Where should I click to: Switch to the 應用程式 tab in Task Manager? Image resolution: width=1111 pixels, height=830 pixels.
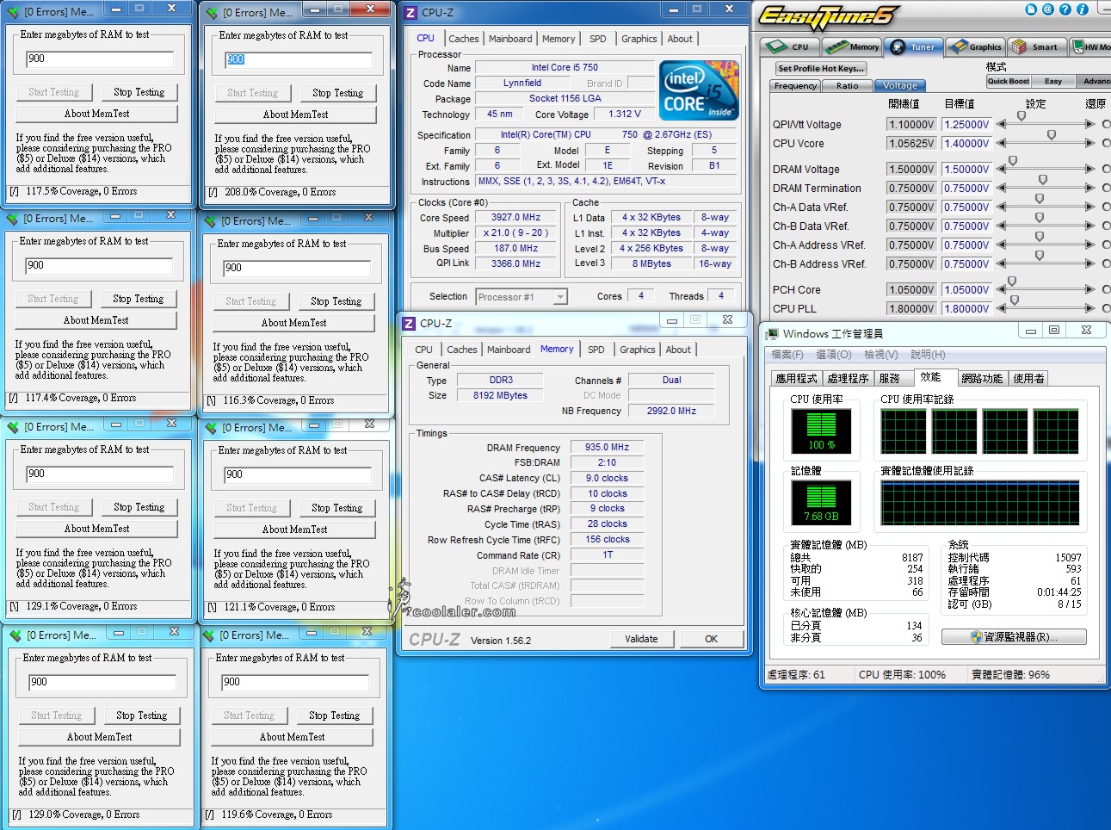click(x=796, y=378)
